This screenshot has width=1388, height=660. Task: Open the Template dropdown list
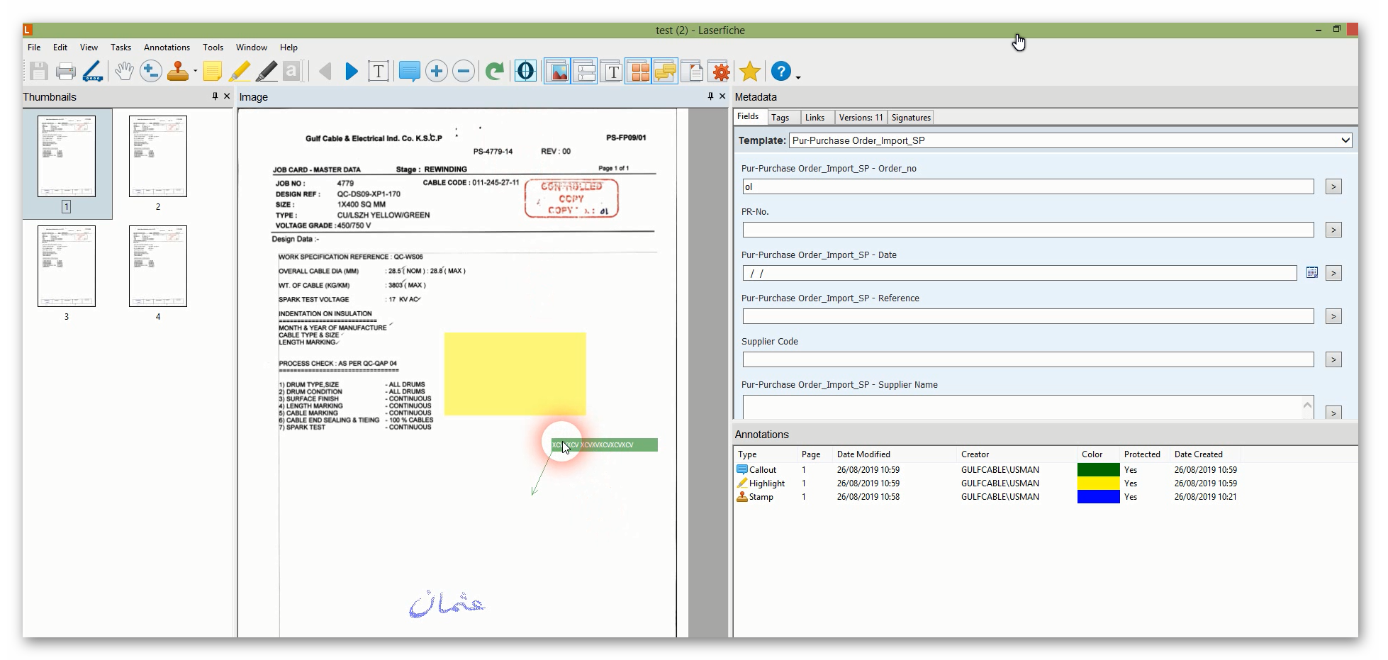coord(1345,140)
